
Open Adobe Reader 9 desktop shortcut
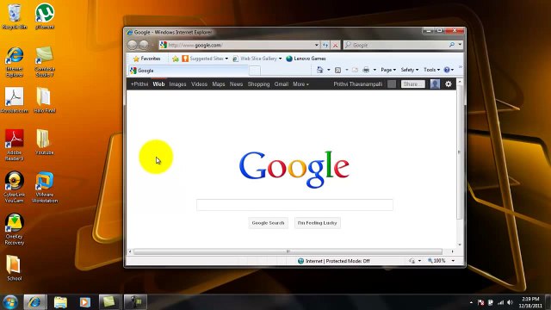click(x=15, y=145)
